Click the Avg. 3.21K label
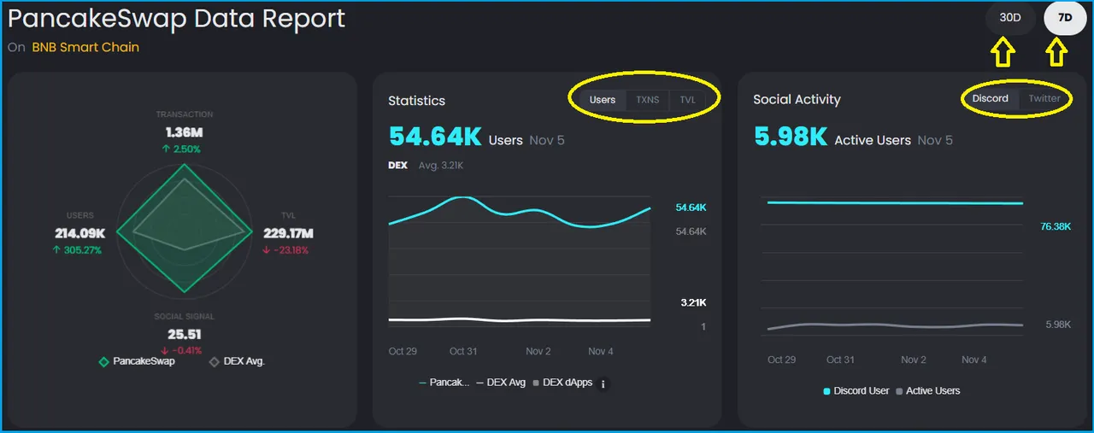Screen dimensions: 1094x433 coord(441,165)
